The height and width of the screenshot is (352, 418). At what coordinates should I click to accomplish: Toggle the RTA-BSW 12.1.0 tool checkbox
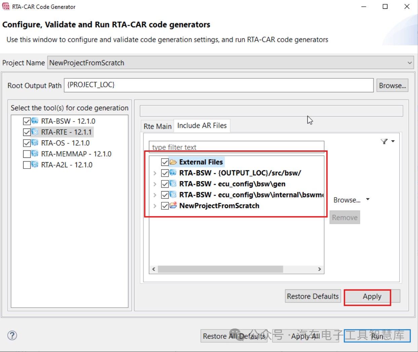click(x=27, y=121)
